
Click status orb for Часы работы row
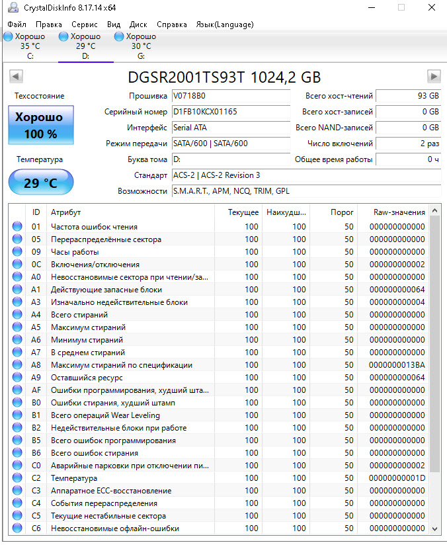tap(17, 251)
